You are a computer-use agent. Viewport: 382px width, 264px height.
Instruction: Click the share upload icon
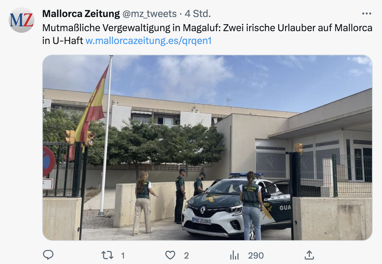309,255
